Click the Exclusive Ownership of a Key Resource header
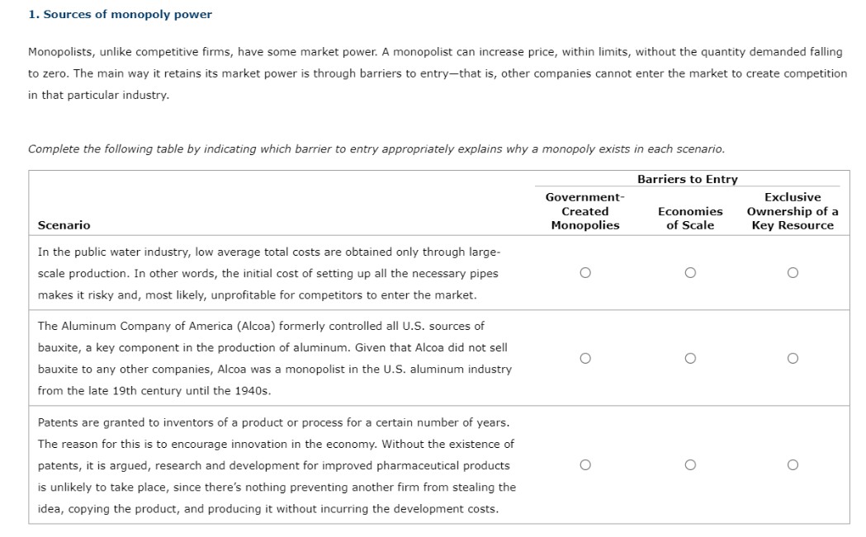 click(x=793, y=211)
